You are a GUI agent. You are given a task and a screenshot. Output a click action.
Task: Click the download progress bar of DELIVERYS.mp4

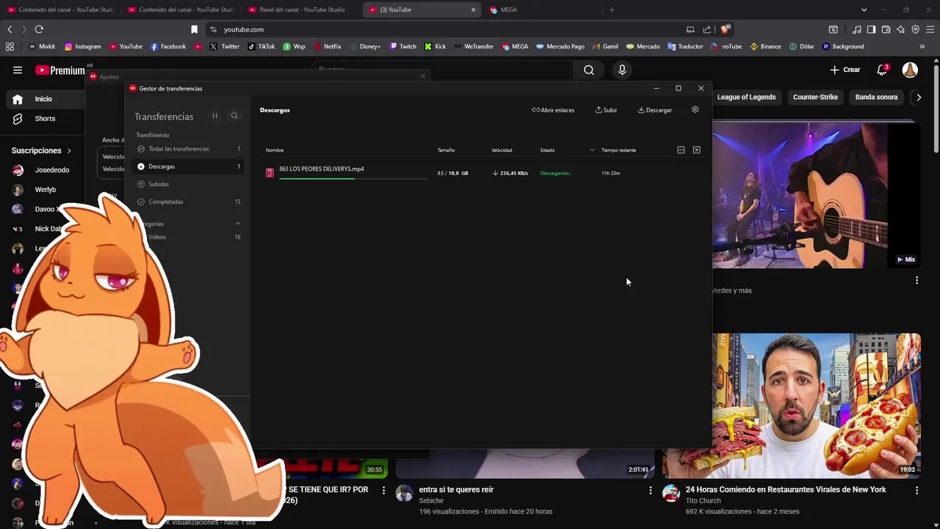click(352, 178)
